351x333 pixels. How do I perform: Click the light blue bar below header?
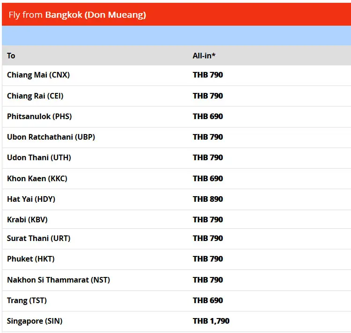(x=175, y=35)
